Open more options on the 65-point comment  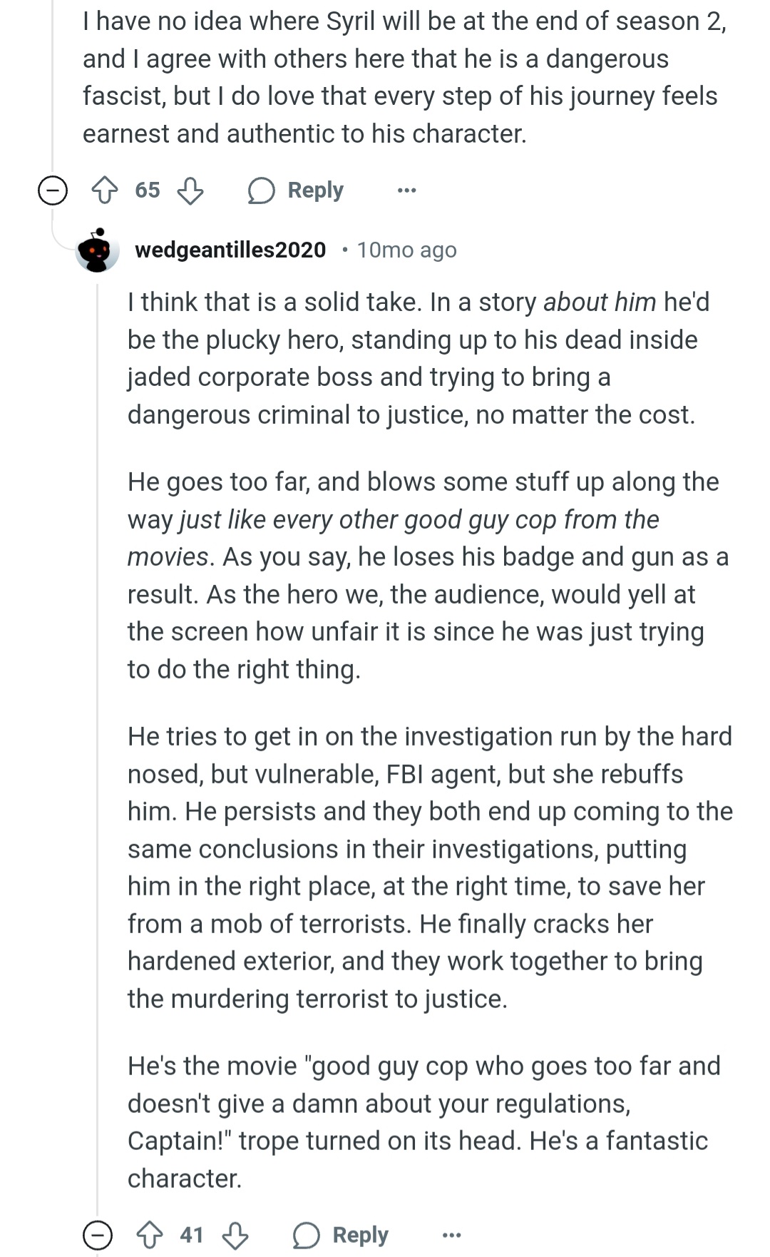tap(406, 190)
